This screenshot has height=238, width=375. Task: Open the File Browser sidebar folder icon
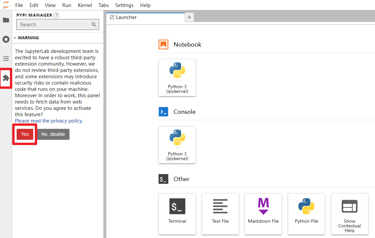(6, 20)
